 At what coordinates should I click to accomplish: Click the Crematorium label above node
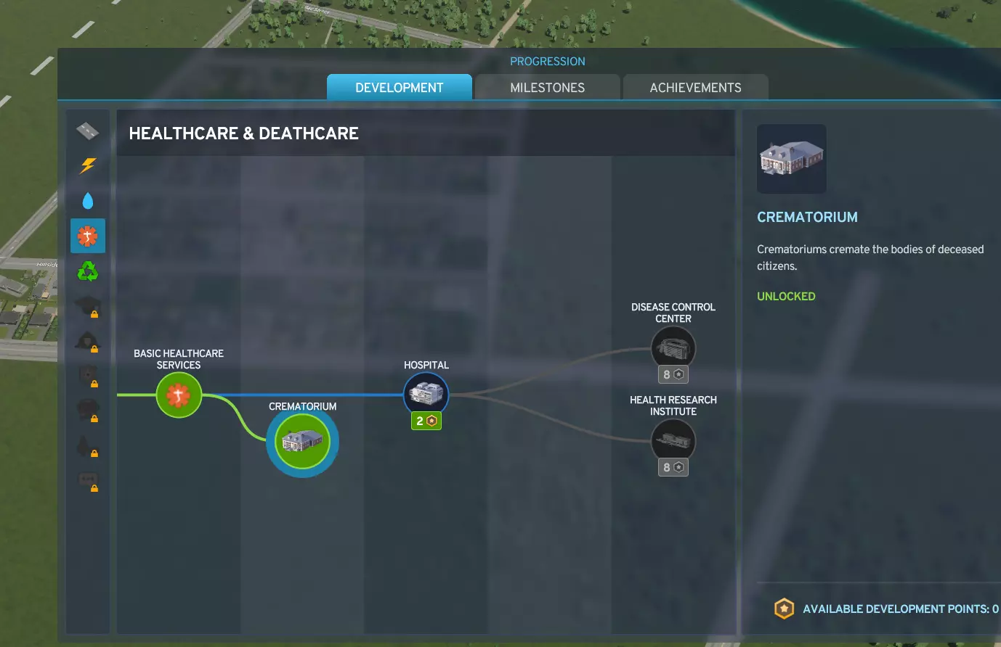[x=303, y=406]
